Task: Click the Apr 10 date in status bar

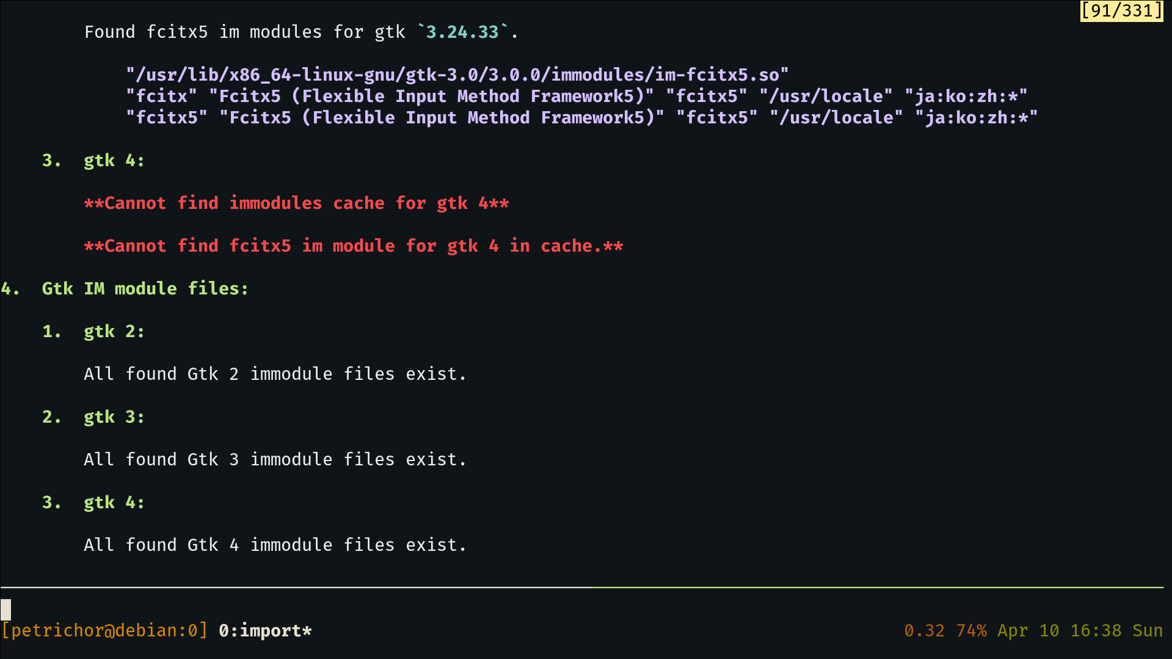Action: coord(1028,630)
